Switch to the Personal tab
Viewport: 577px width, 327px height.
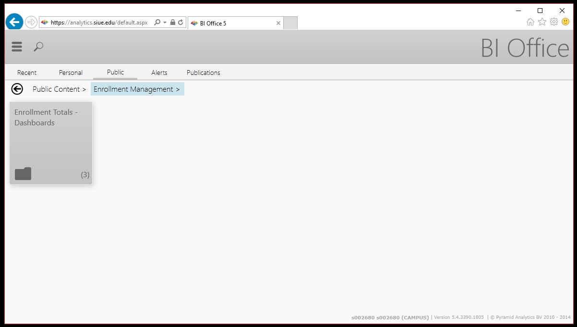click(71, 73)
